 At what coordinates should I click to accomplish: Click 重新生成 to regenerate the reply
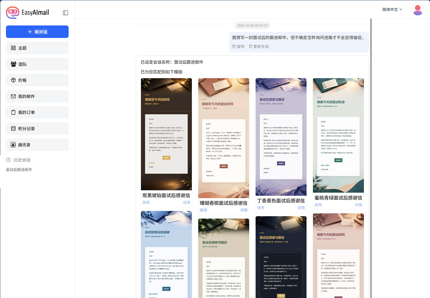(259, 46)
